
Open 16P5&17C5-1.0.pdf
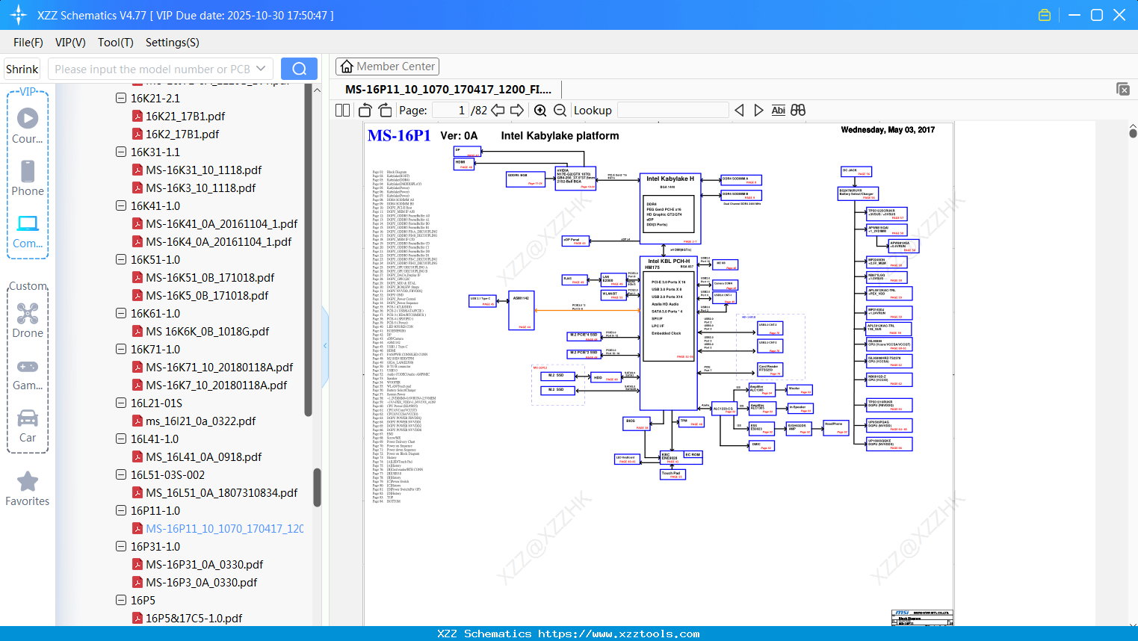point(194,618)
